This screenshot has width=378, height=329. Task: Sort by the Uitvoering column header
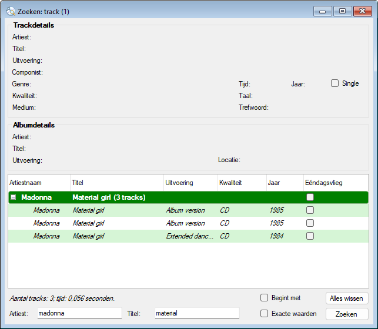(x=190, y=183)
